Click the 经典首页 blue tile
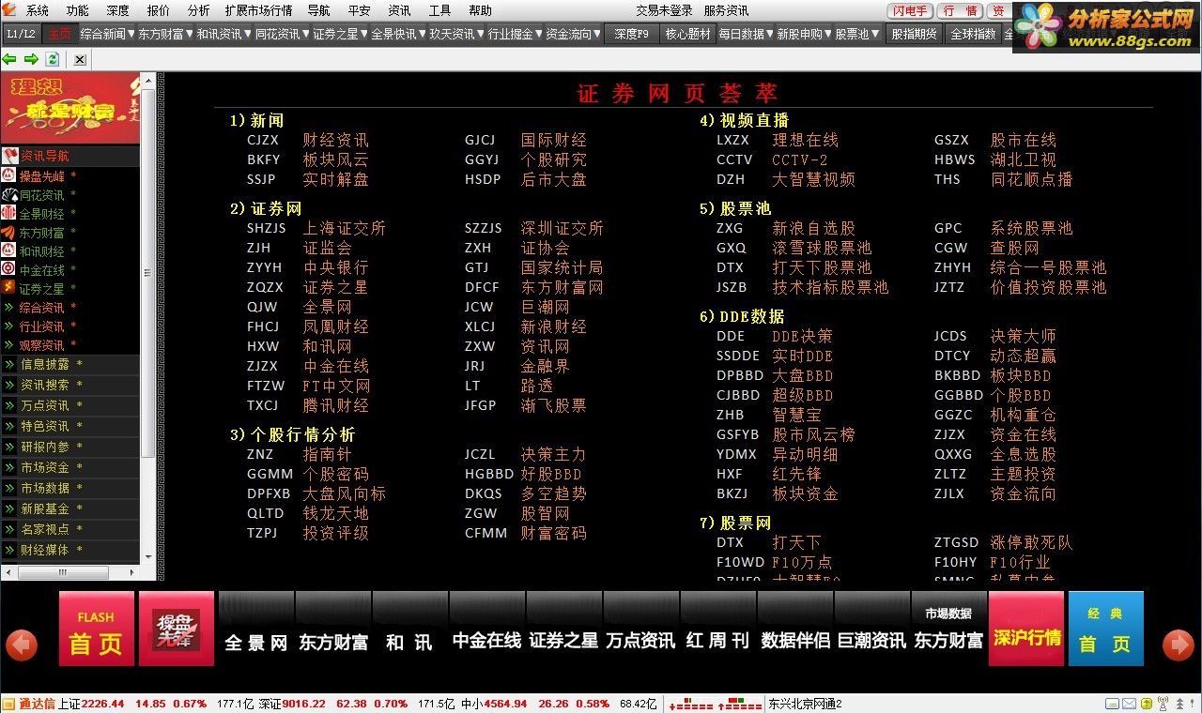Image resolution: width=1202 pixels, height=713 pixels. (x=1106, y=629)
